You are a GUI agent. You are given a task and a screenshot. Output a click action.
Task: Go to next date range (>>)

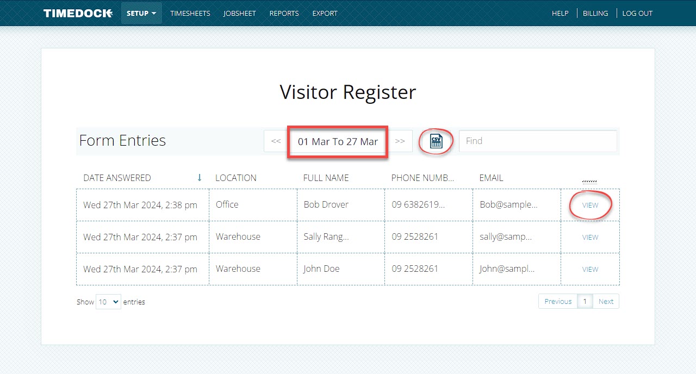[x=400, y=141]
